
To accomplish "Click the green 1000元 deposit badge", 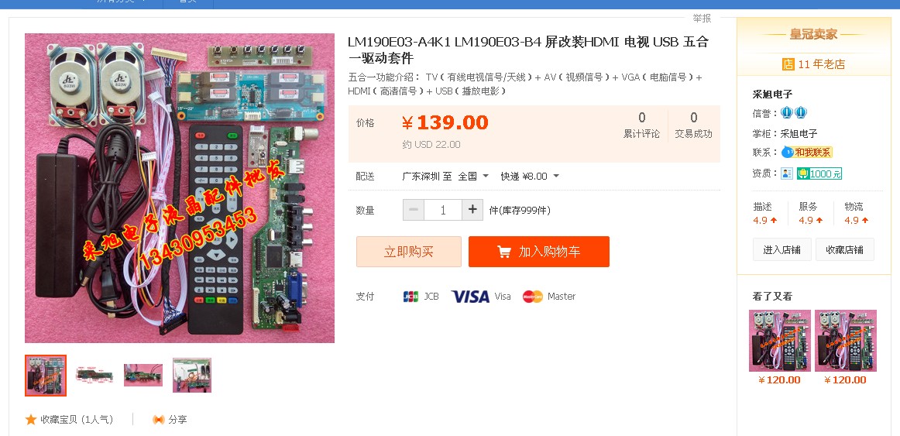I will pos(819,173).
